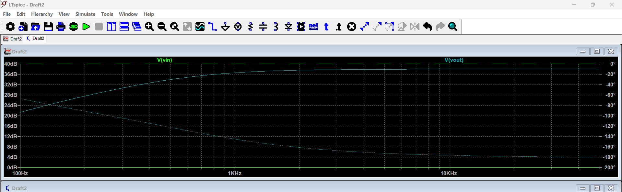Open the Tools menu

pyautogui.click(x=107, y=14)
